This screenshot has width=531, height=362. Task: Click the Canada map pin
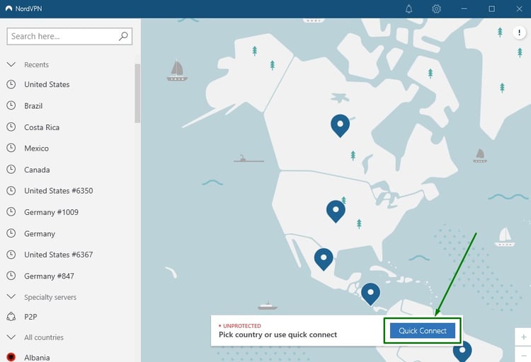click(x=340, y=126)
